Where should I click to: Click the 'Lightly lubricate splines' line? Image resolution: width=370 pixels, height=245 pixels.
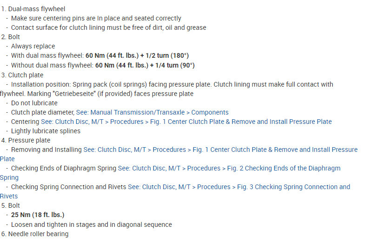46,131
